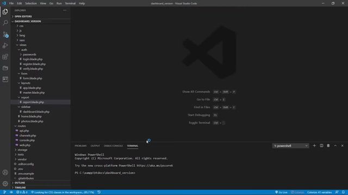
Task: Expand the OUTLINE section
Action: pos(20,183)
